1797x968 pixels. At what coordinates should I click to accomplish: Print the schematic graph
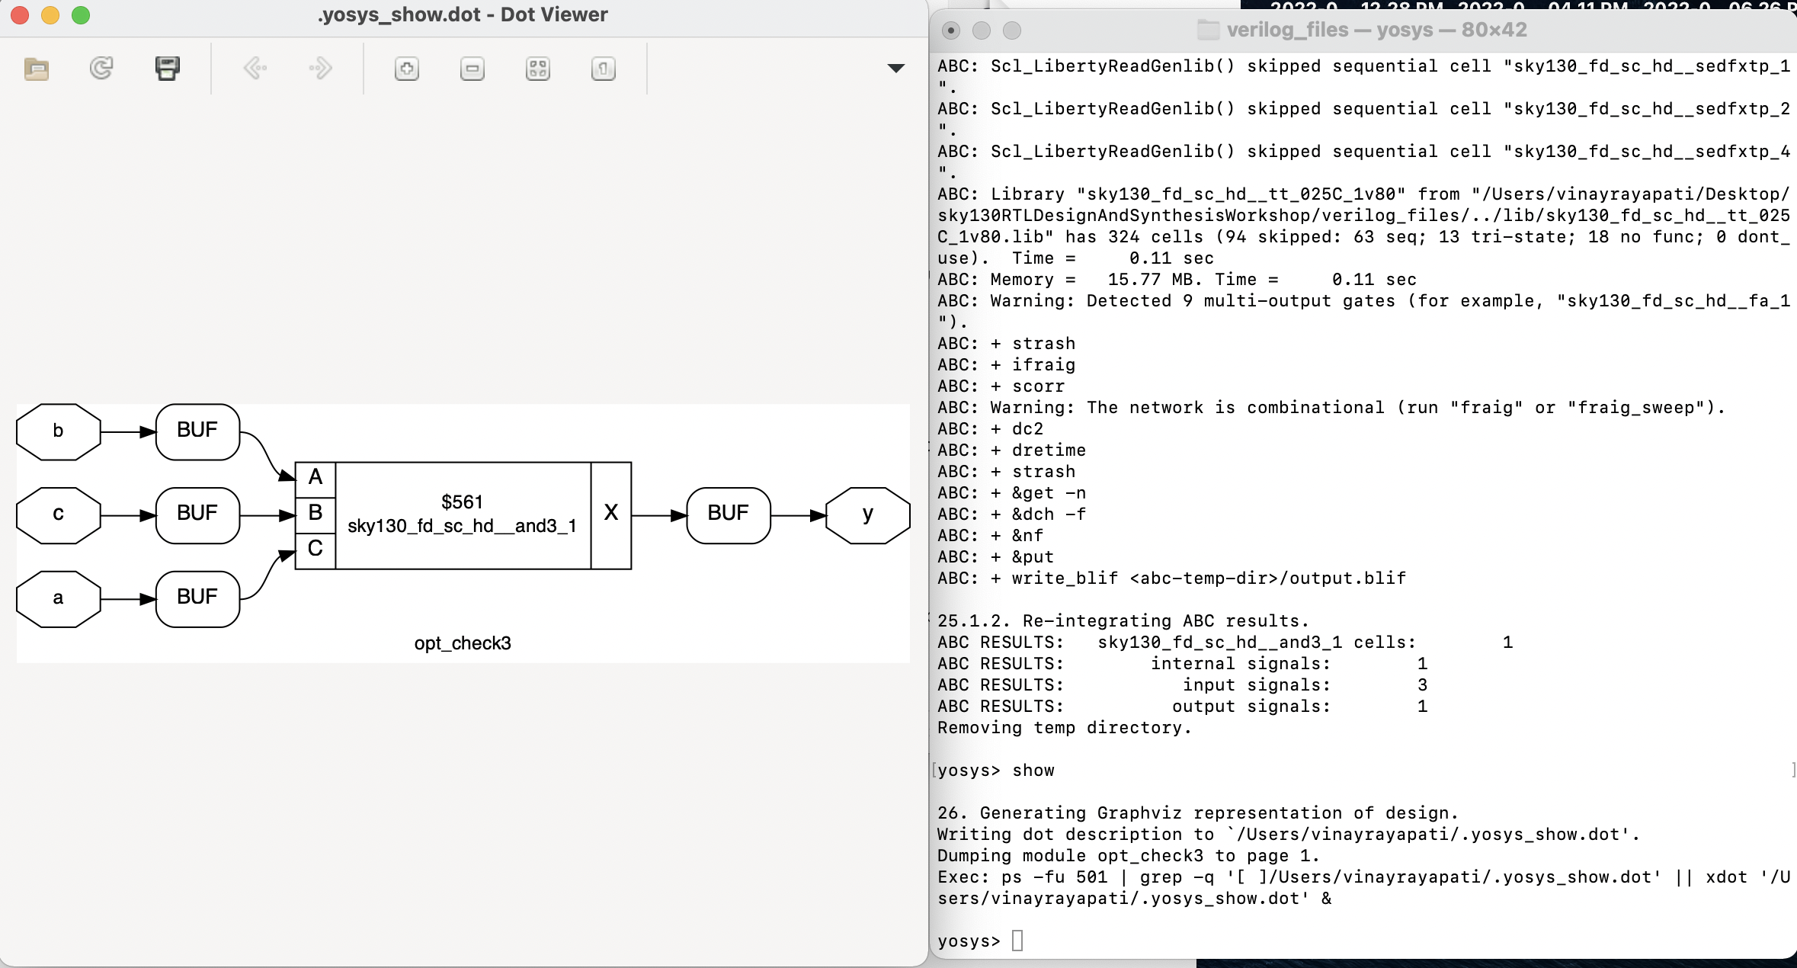(167, 68)
